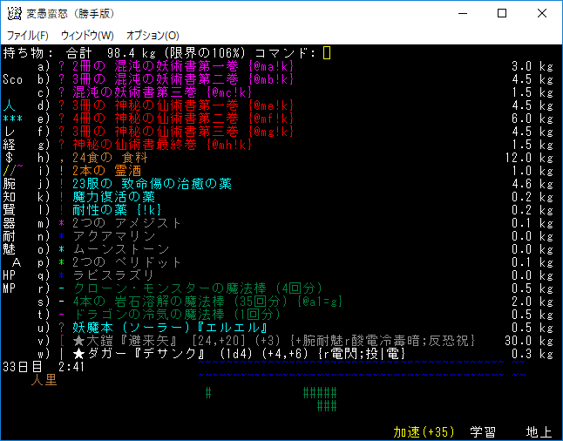This screenshot has height=441, width=563.
Task: Click the 学習 status indicator
Action: click(x=483, y=432)
